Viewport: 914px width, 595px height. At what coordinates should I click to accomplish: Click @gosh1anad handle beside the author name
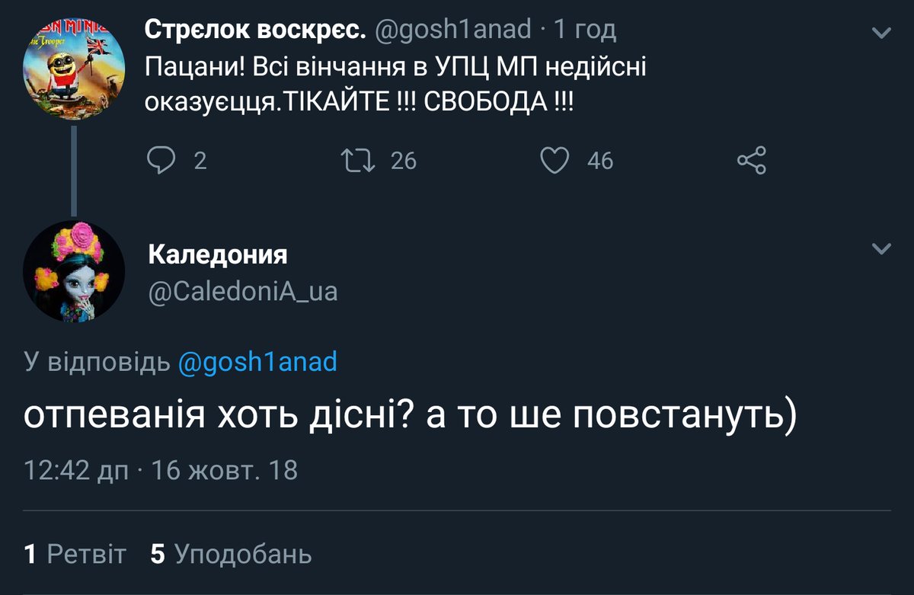tap(453, 30)
